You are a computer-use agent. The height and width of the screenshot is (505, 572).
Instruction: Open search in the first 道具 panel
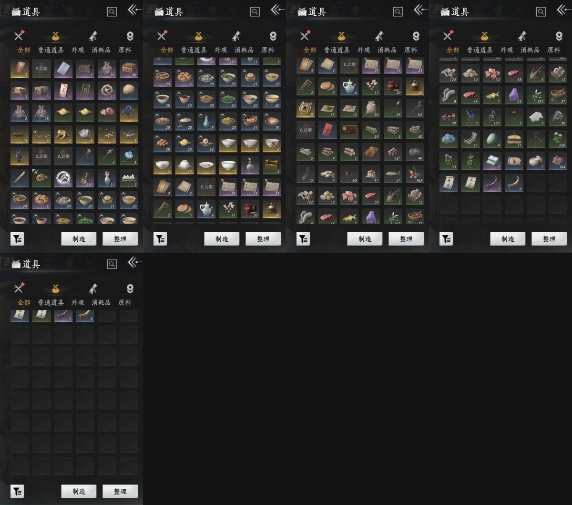pos(112,12)
